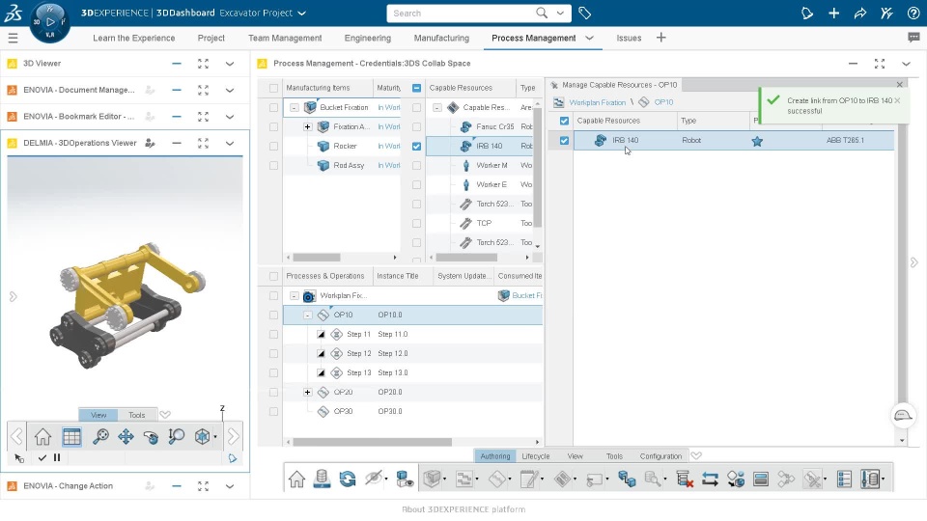
Task: Click the view cube icon in viewer
Action: click(x=202, y=436)
